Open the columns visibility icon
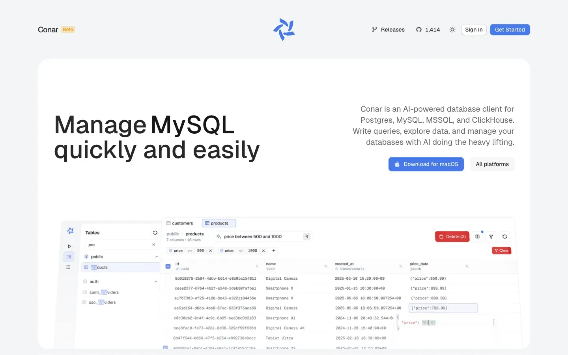568x355 pixels. point(477,237)
